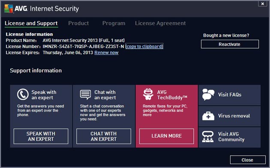This screenshot has width=270, height=168.
Task: Click the Reactivate button
Action: [x=230, y=44]
